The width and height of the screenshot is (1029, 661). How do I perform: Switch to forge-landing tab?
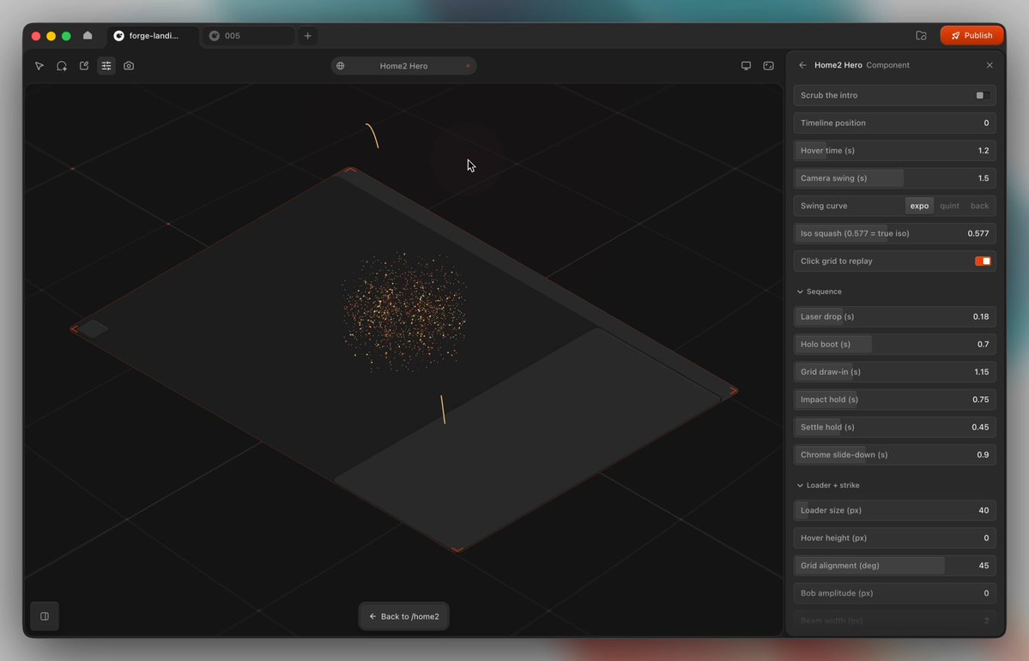pos(153,35)
